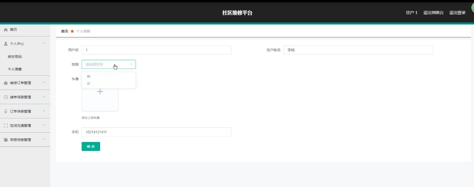The image size is (474, 187).
Task: Focus the 用户名 input field
Action: (157, 50)
